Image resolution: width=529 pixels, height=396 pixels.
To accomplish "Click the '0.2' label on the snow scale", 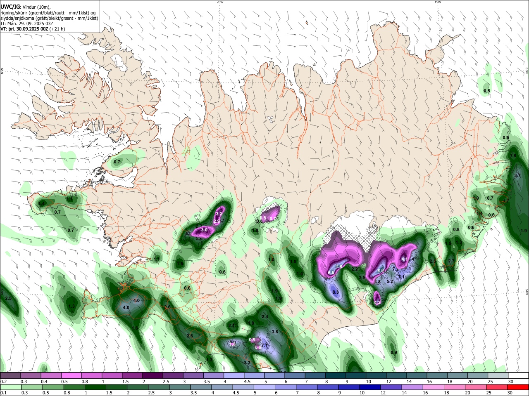I will (x=4, y=382).
